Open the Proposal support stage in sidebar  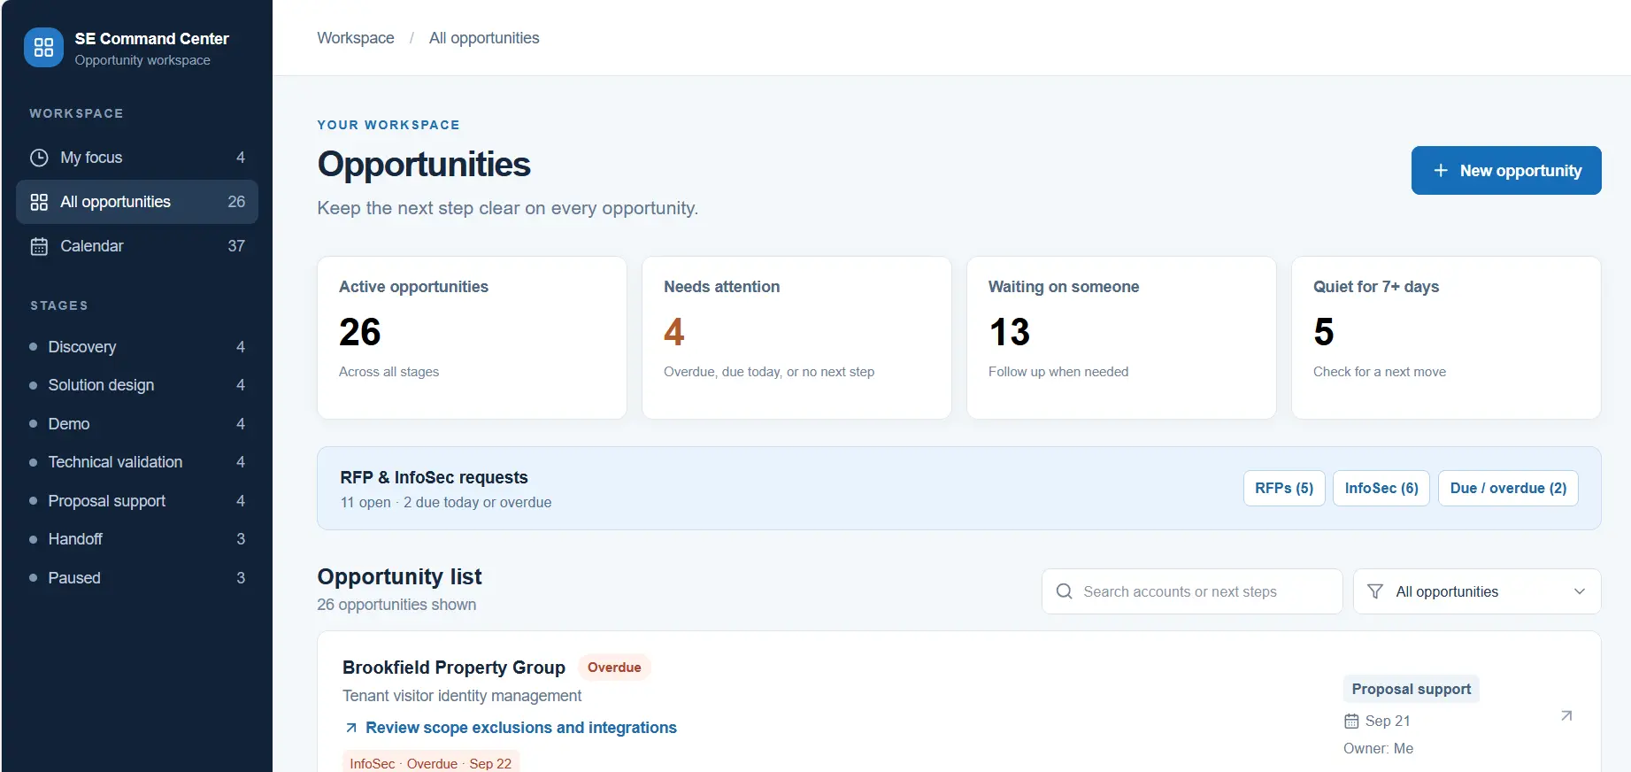coord(137,501)
